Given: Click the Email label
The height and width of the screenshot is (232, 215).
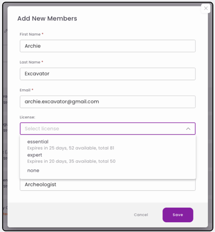Looking at the screenshot, I should coord(25,90).
